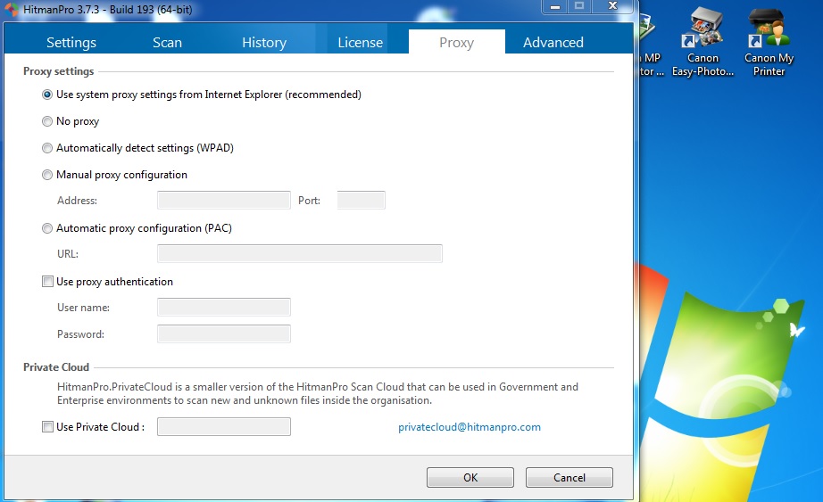
Task: Click the Password input field
Action: point(223,334)
